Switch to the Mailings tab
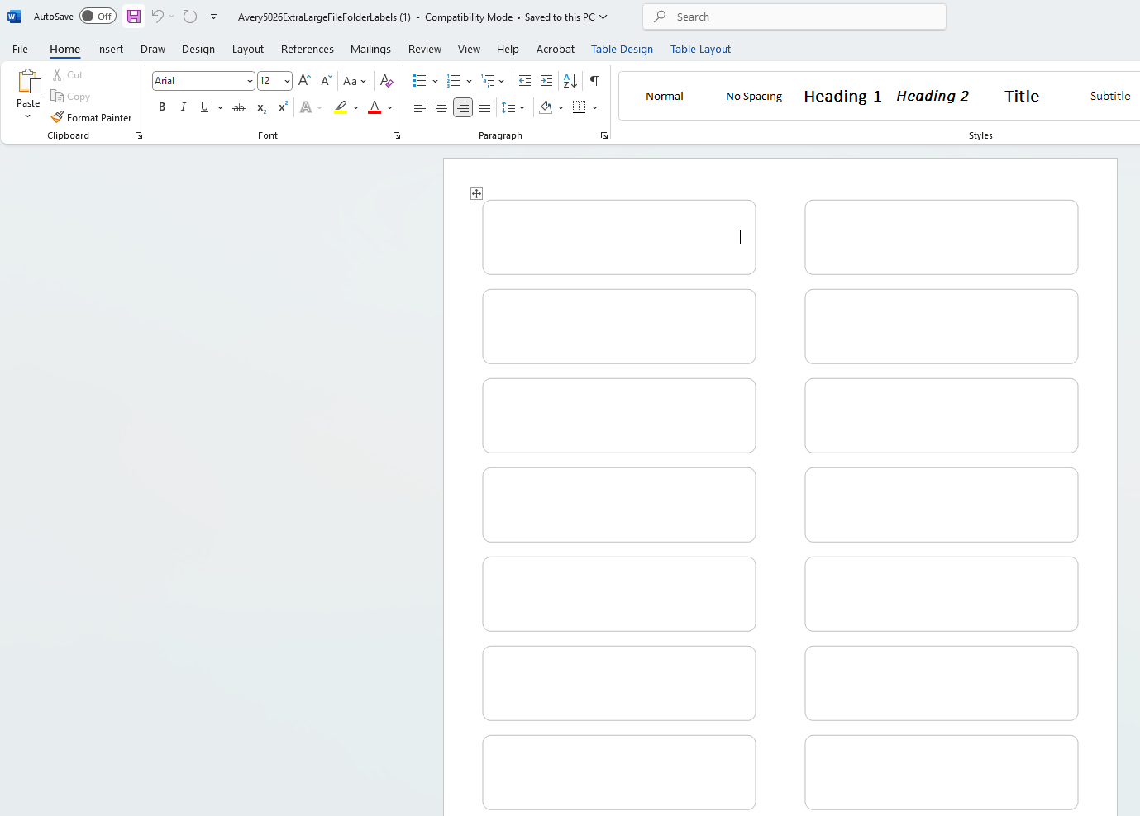Screen dimensions: 1140x816 [370, 49]
